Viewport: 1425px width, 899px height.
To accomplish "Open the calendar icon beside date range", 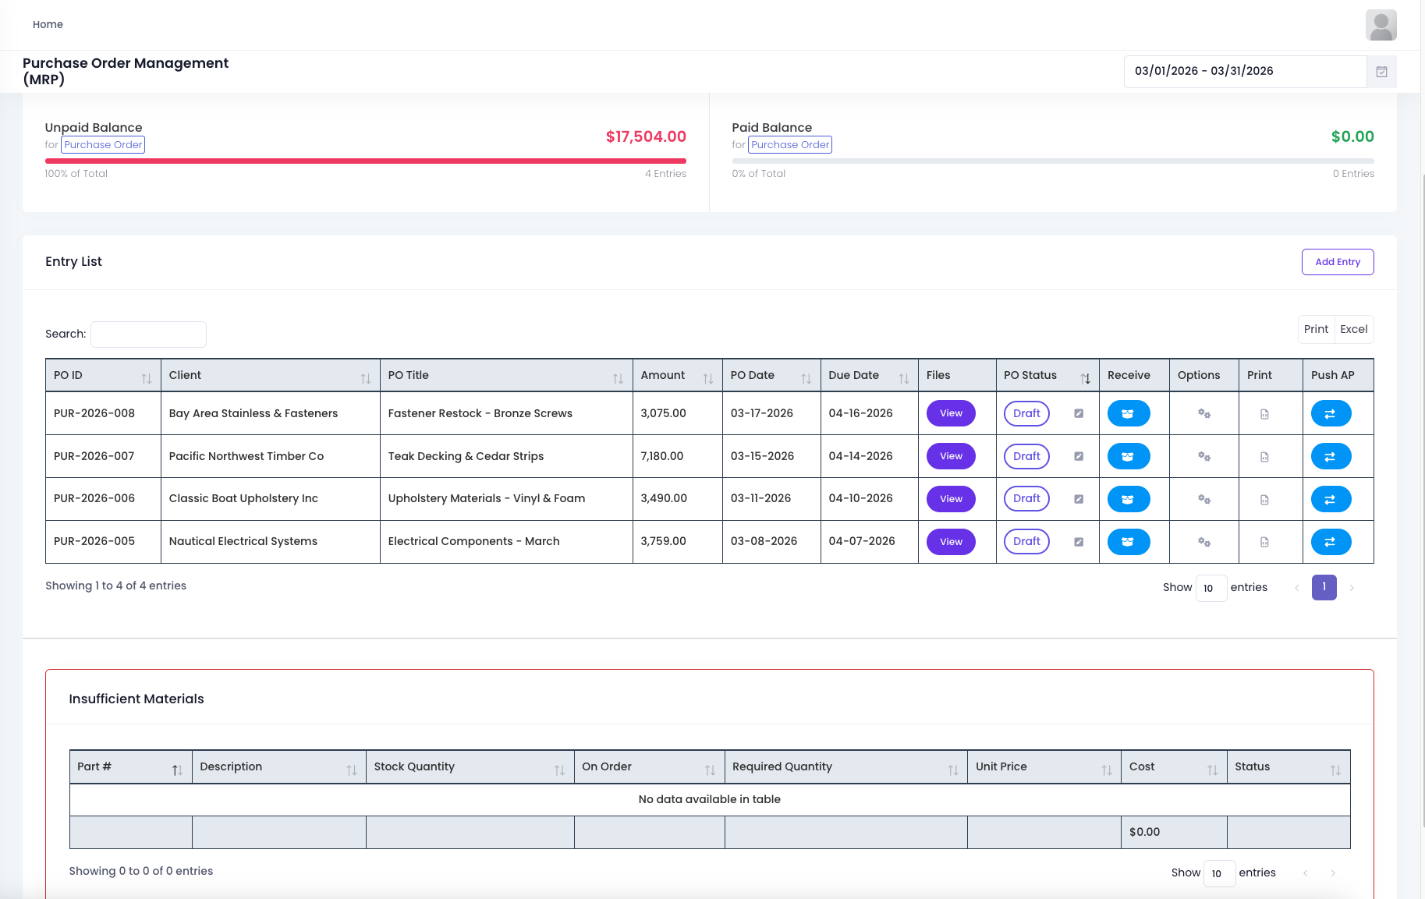I will pyautogui.click(x=1381, y=72).
